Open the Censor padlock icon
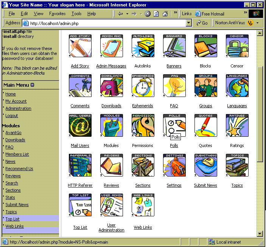Viewport: 266px width, 247px height. pos(237,46)
